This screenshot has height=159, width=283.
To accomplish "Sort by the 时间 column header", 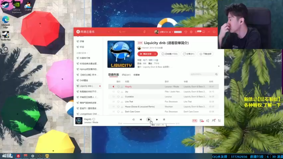I will [211, 82].
